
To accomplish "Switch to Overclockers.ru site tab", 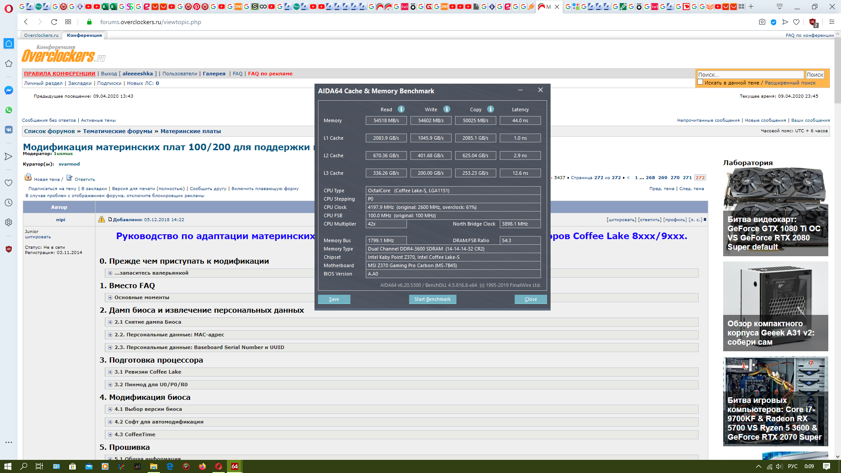I will [41, 35].
